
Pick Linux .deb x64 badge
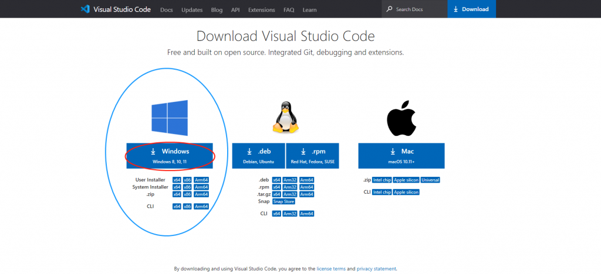point(276,180)
